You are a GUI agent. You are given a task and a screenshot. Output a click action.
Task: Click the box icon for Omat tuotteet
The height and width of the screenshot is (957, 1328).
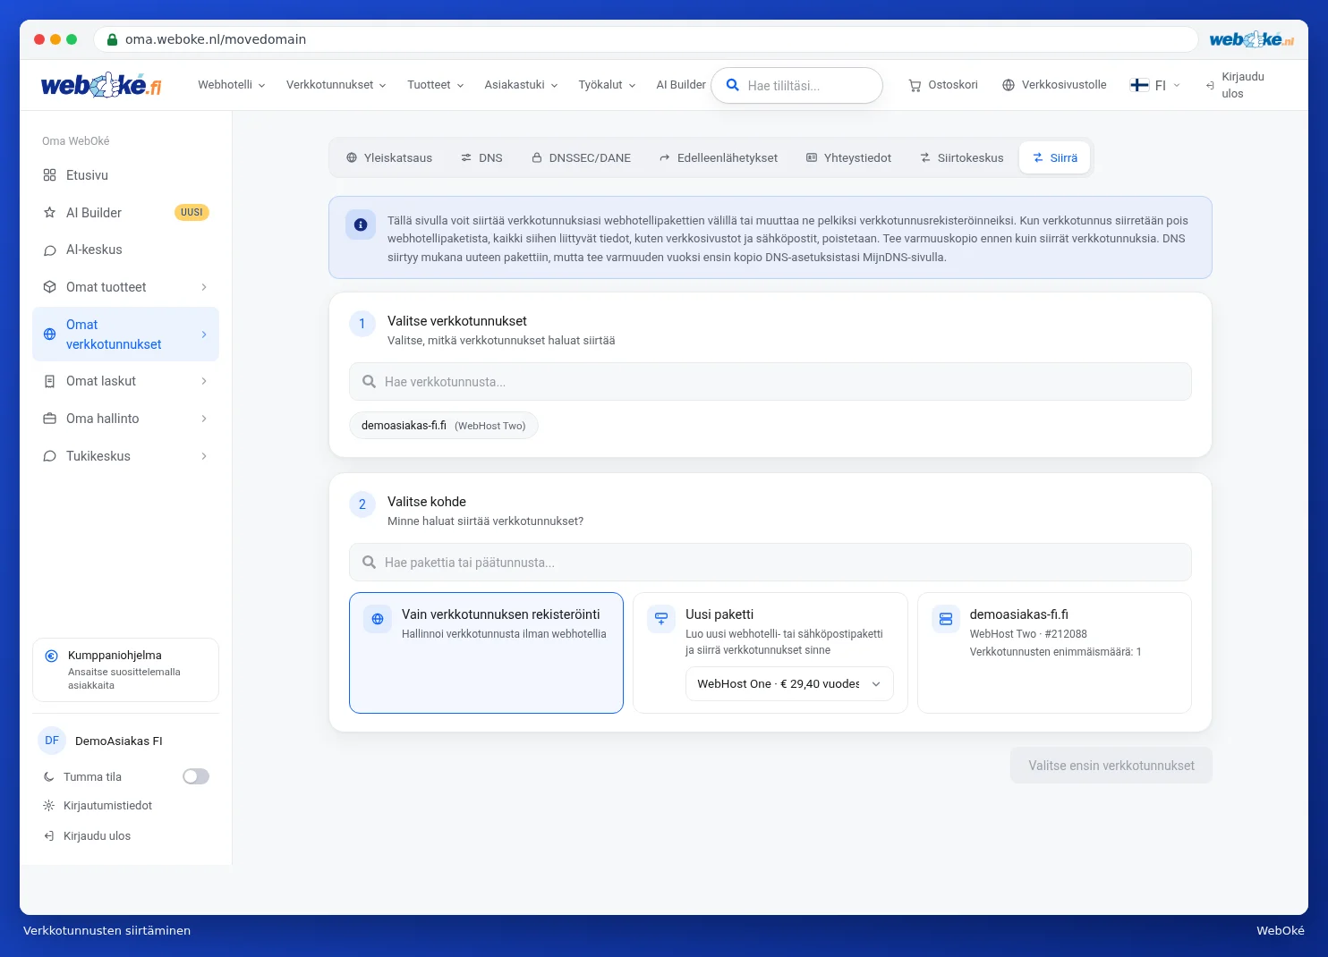(50, 287)
